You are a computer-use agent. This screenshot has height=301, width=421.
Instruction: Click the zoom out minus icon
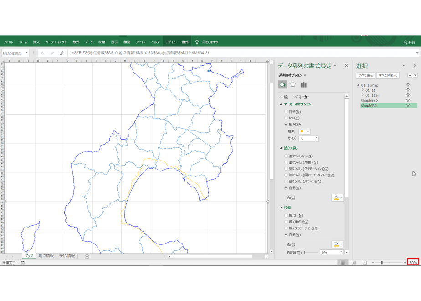click(373, 262)
